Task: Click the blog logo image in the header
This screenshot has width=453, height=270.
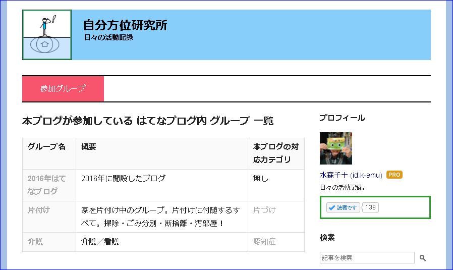Action: tap(47, 35)
